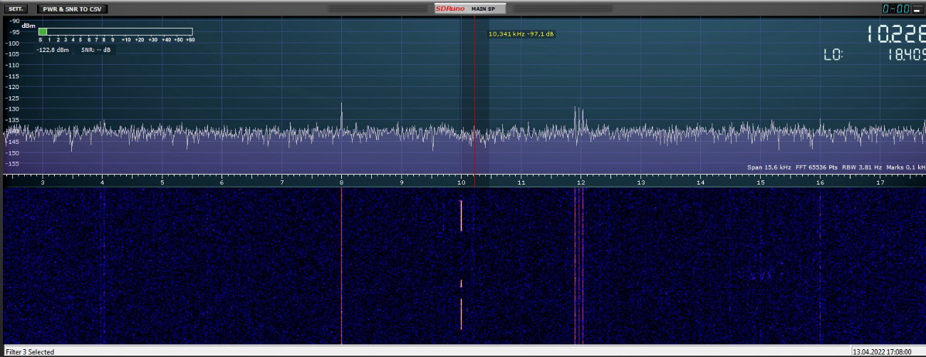Click the Marks 0,1 kHz info text

(906, 167)
